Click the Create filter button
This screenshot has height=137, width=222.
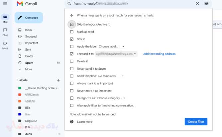(x=196, y=122)
